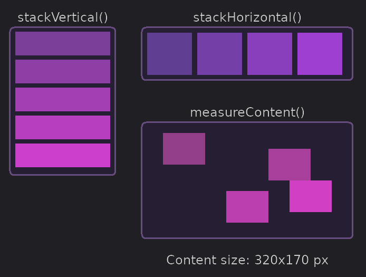Click the brightest magenta bar in stackVertical
366x277 pixels.
(63, 155)
